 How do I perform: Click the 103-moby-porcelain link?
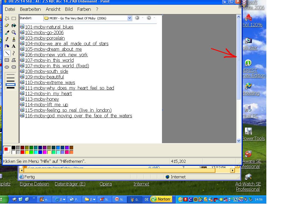point(45,38)
